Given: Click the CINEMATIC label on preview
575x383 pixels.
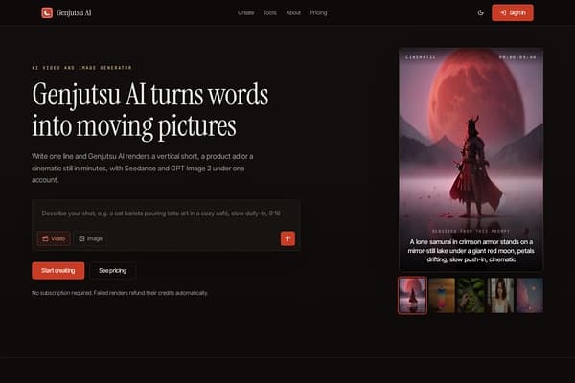Looking at the screenshot, I should (421, 57).
